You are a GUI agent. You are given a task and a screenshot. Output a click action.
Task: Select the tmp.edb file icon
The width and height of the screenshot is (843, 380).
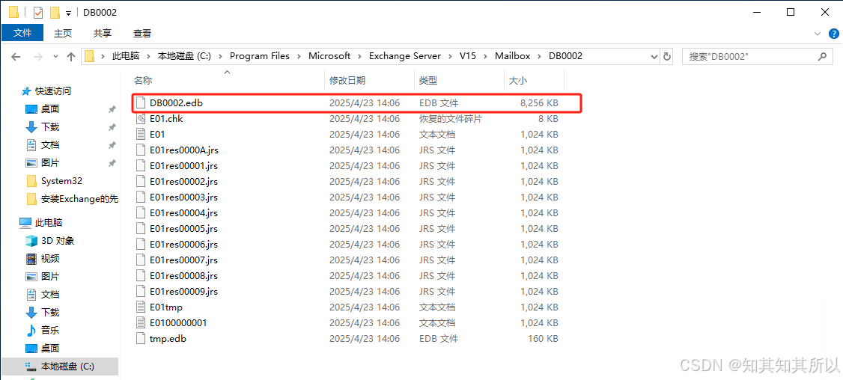[x=141, y=339]
